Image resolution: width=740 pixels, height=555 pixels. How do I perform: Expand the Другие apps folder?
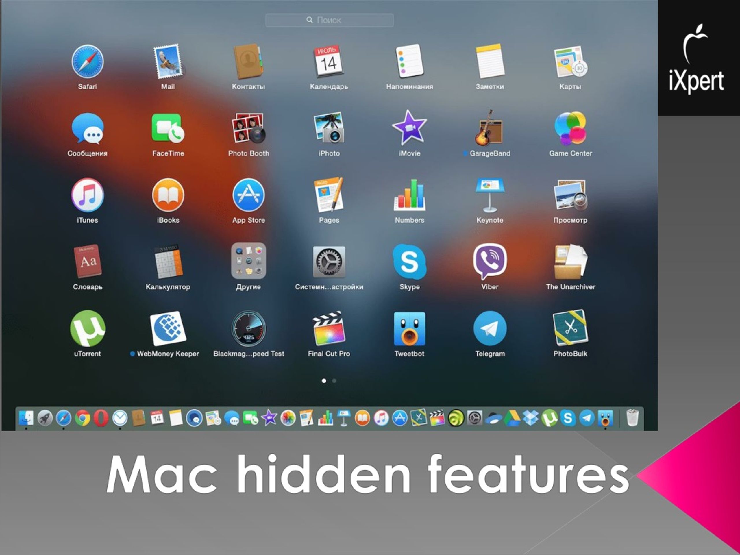click(248, 261)
